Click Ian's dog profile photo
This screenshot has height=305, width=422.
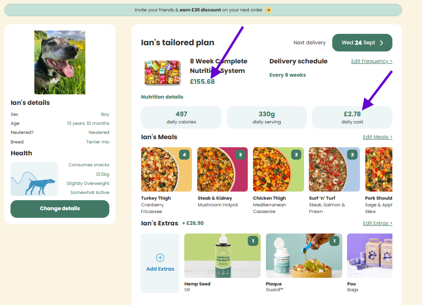(x=60, y=62)
